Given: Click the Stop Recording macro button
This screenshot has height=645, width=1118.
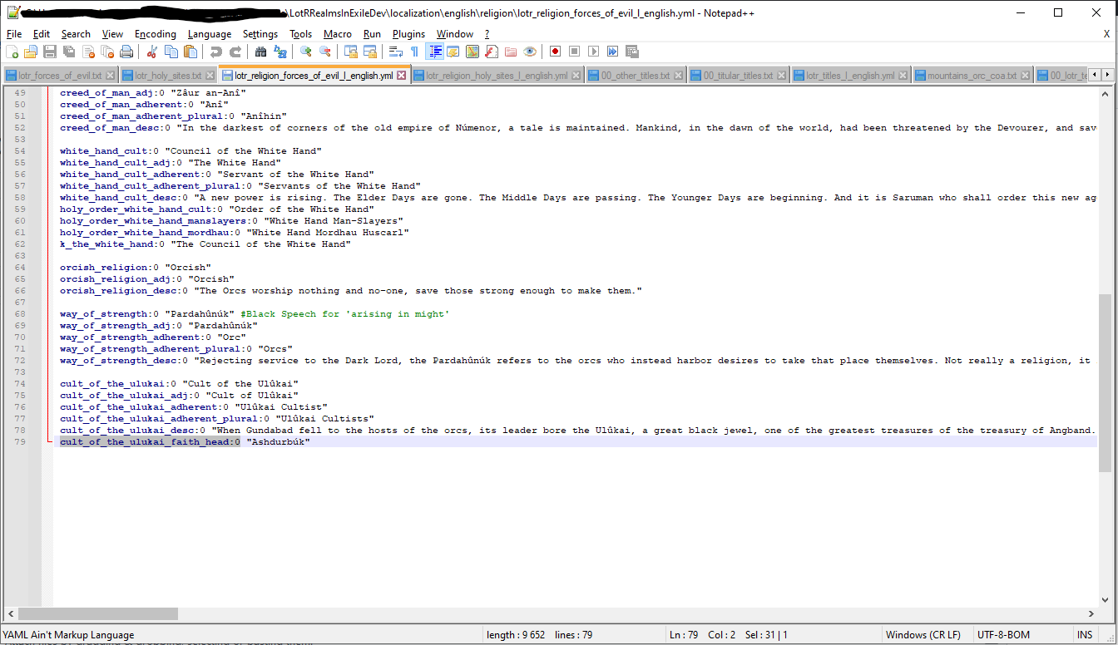Looking at the screenshot, I should [x=574, y=52].
